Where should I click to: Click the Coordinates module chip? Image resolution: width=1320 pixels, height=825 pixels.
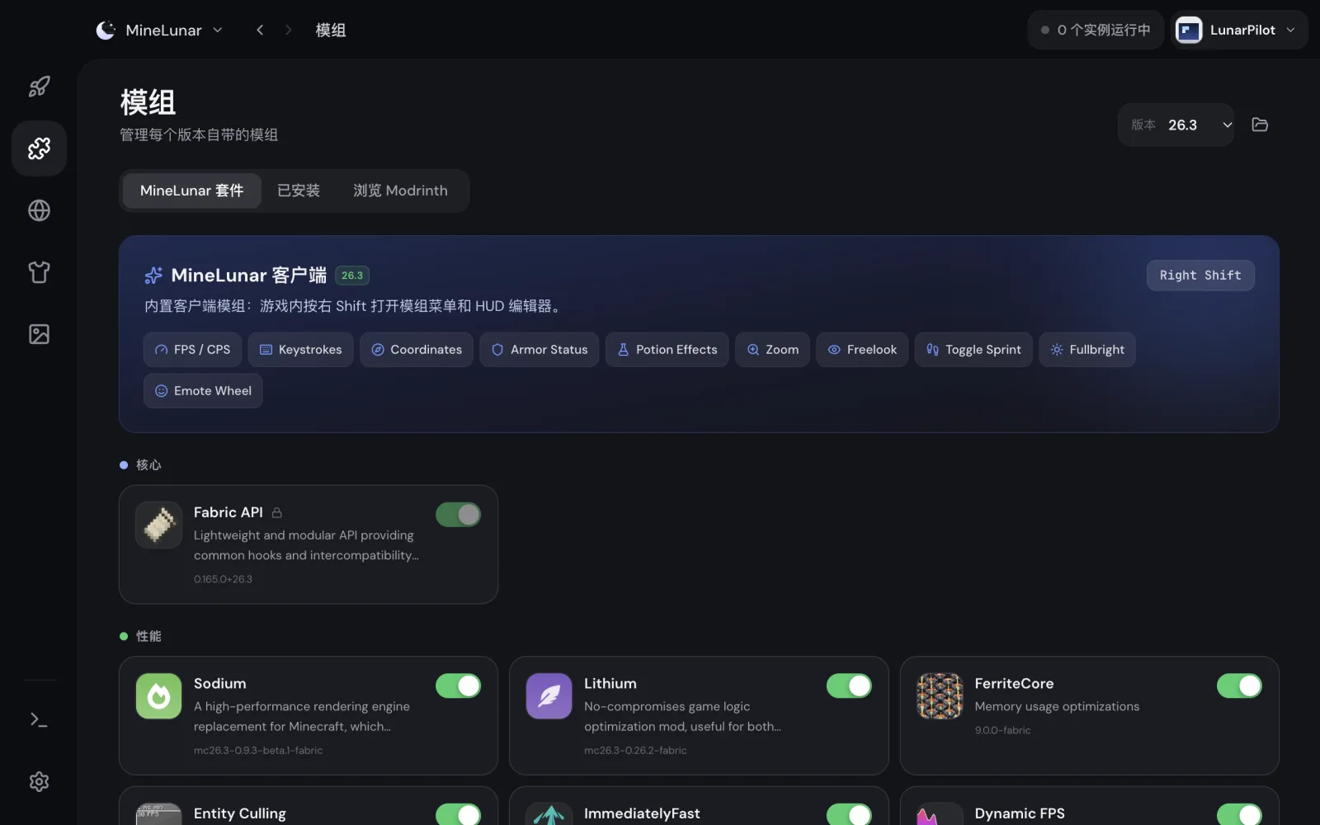coord(417,350)
